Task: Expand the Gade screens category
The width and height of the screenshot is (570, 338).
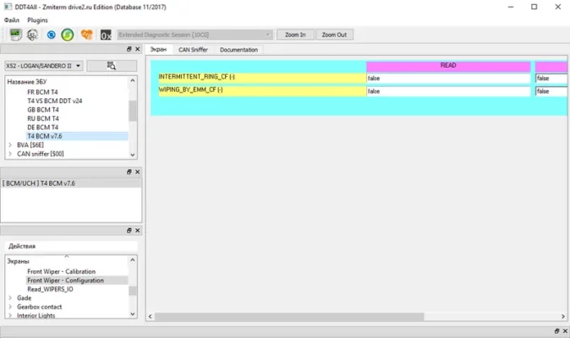Action: click(10, 297)
